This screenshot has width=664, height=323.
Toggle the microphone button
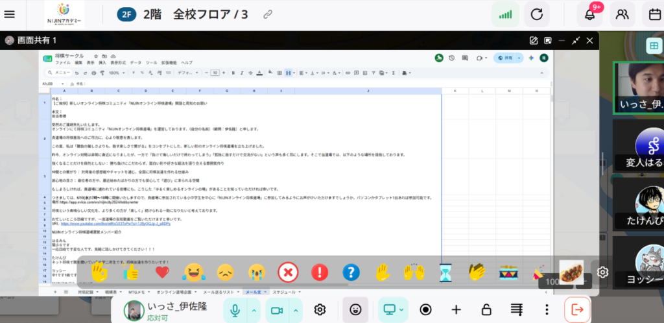tap(235, 310)
